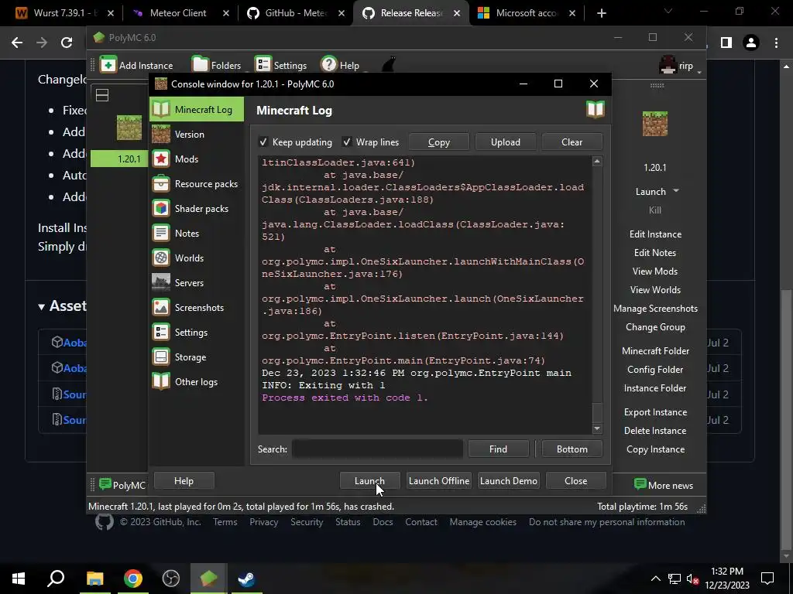Image resolution: width=793 pixels, height=594 pixels.
Task: Switch to Meteor Client browser tab
Action: (178, 13)
